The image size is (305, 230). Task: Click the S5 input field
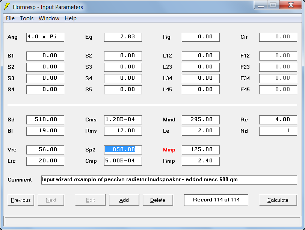coord(123,90)
